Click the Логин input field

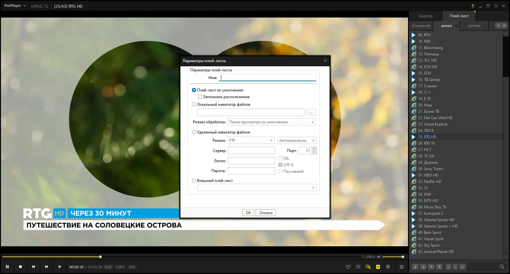[251, 161]
